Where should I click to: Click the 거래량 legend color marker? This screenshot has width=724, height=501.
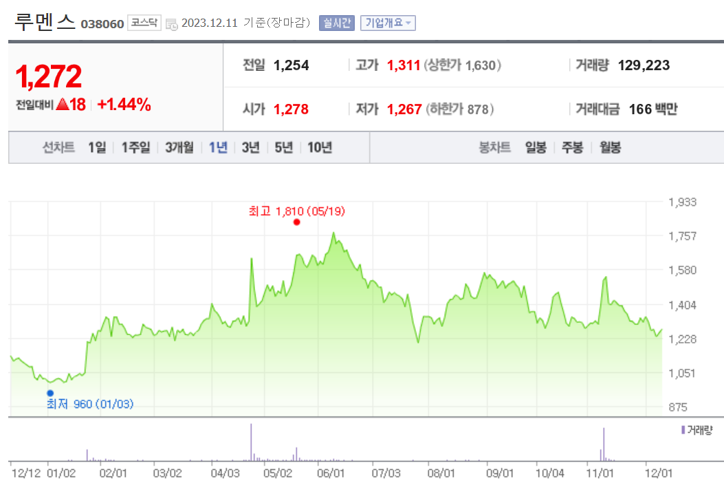683,430
